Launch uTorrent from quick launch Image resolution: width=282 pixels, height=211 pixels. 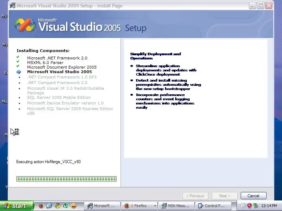[x=66, y=206]
